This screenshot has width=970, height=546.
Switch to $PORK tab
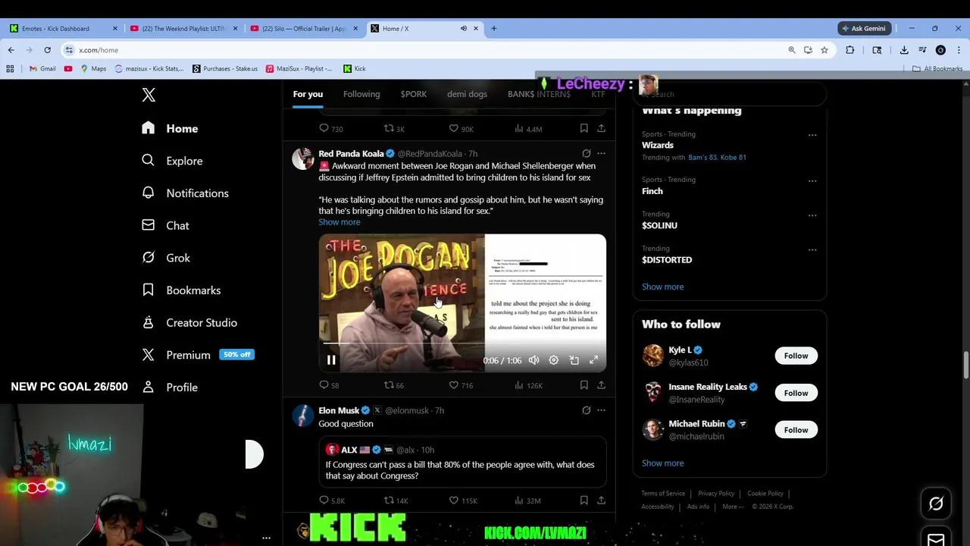(x=414, y=94)
